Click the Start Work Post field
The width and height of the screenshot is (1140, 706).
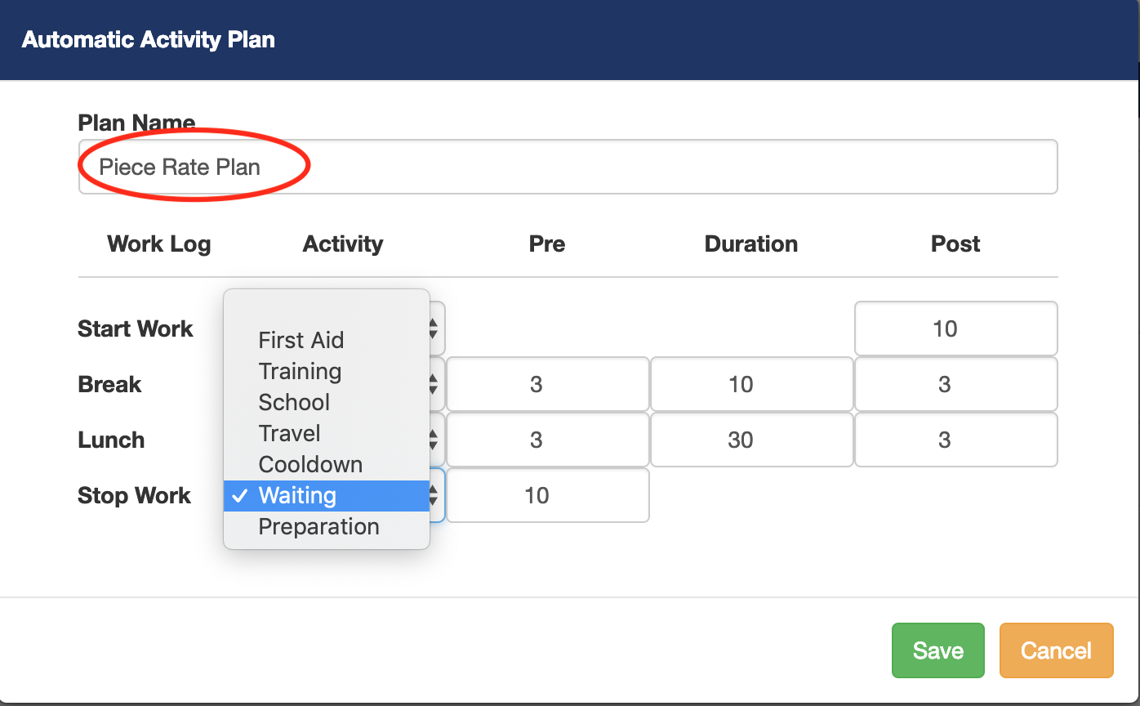pyautogui.click(x=955, y=328)
